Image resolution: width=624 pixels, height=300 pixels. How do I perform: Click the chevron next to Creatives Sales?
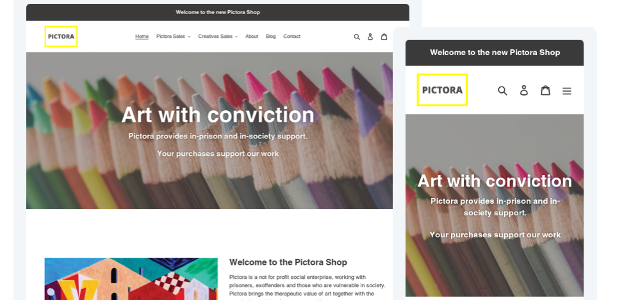point(236,37)
